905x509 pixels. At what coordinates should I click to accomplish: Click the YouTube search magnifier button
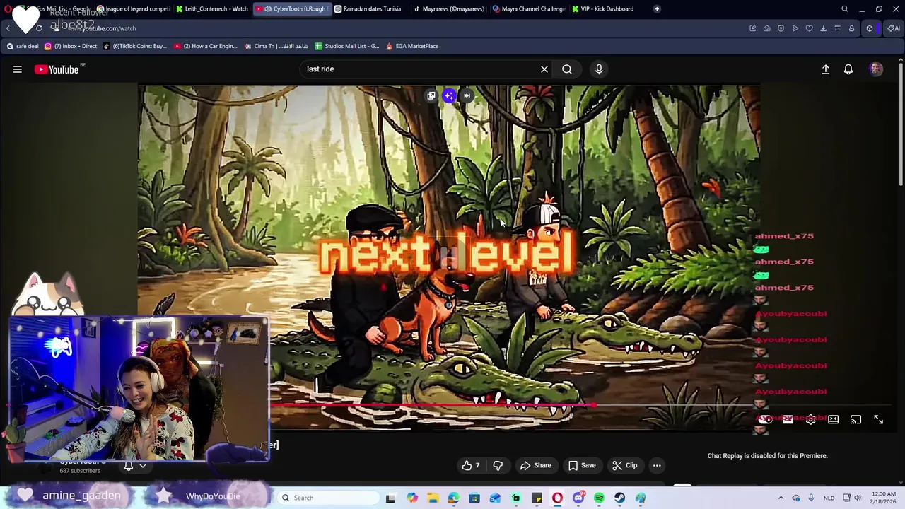click(x=567, y=69)
